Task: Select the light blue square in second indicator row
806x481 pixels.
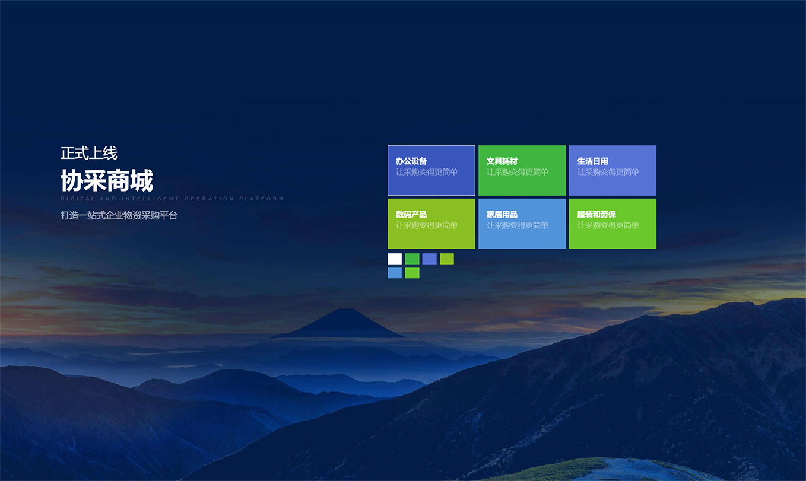Action: [395, 273]
